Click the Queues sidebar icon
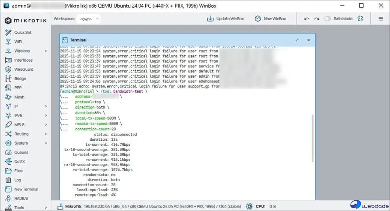Image resolution: width=390 pixels, height=211 pixels. pyautogui.click(x=8, y=152)
